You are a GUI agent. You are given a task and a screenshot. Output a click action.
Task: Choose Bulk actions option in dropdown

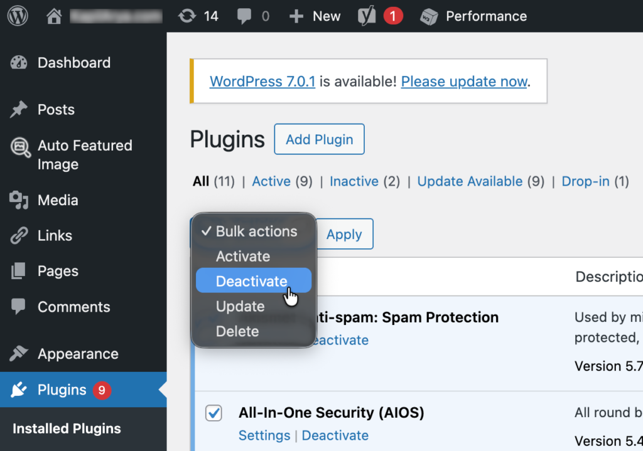pos(254,231)
